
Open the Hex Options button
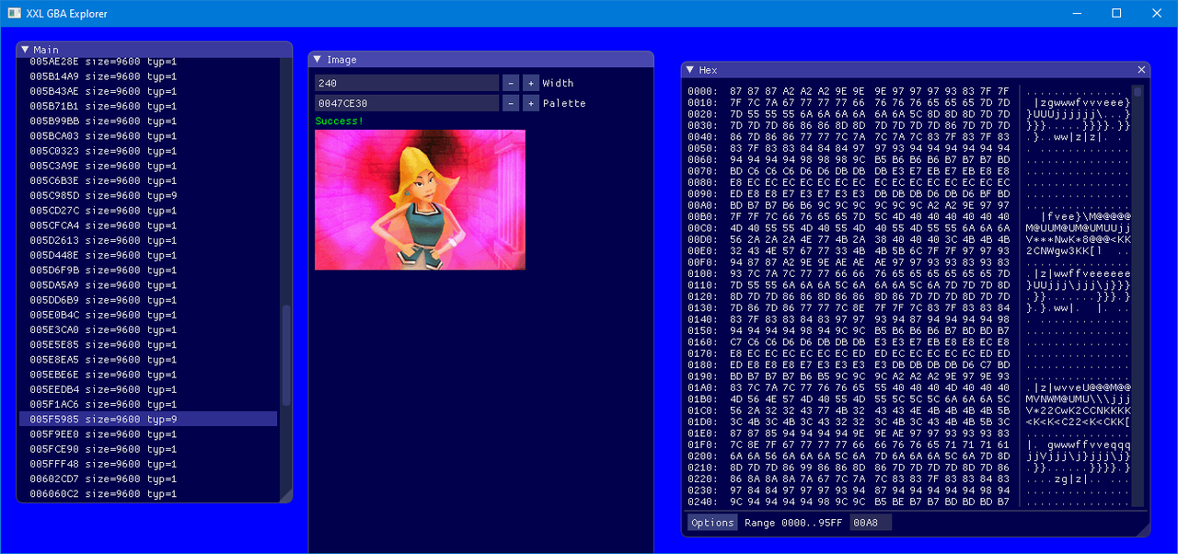[713, 523]
